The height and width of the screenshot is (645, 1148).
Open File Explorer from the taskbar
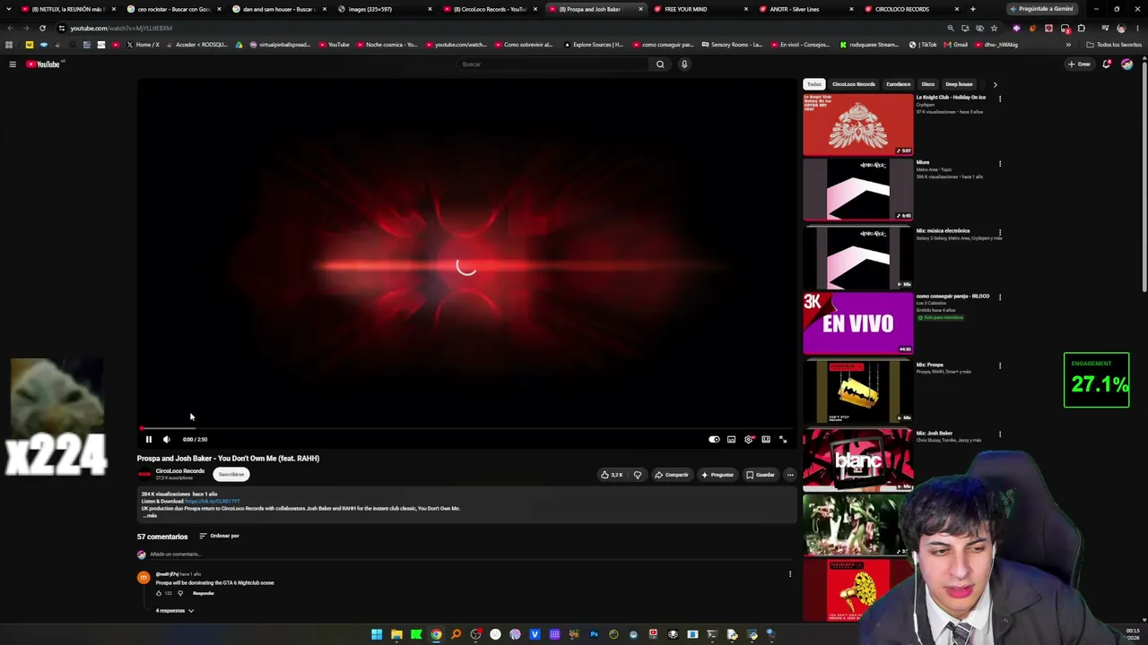pos(396,635)
